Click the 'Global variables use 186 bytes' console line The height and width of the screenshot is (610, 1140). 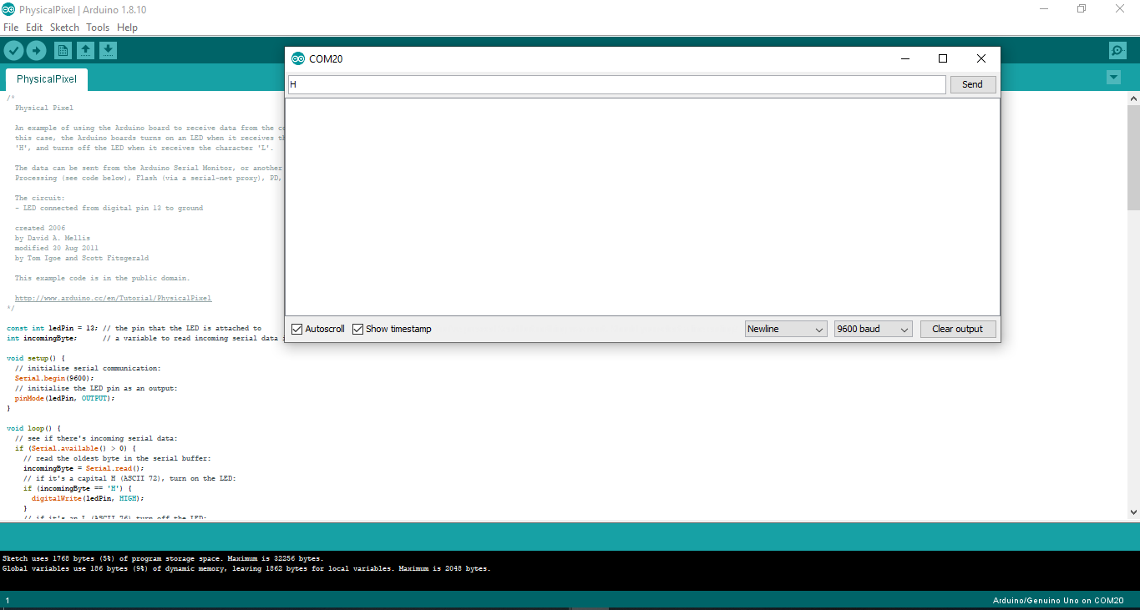(x=246, y=568)
